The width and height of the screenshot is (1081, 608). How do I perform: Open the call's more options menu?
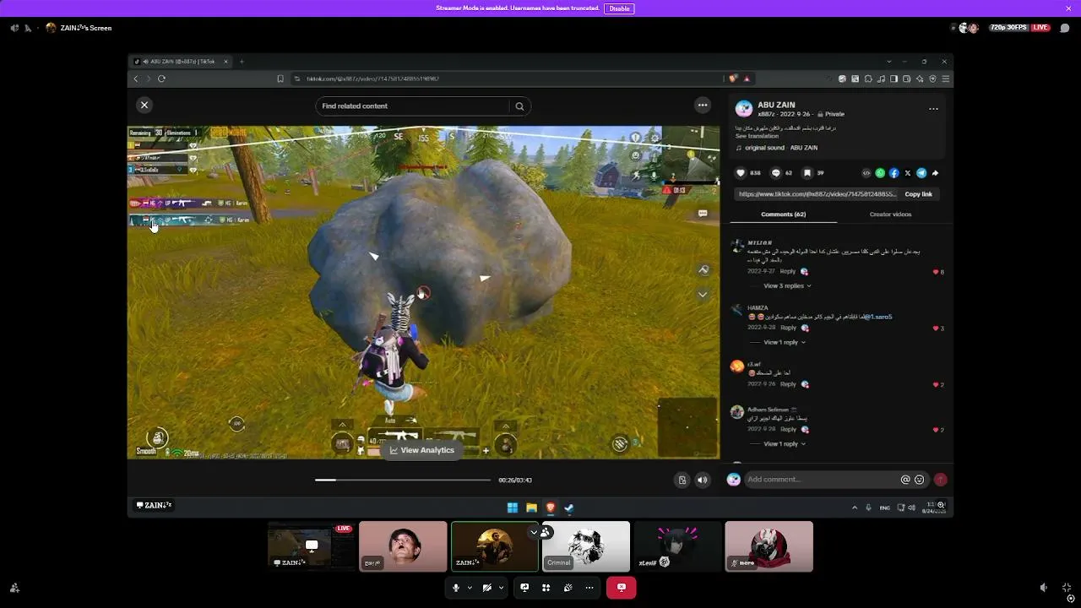click(x=589, y=588)
